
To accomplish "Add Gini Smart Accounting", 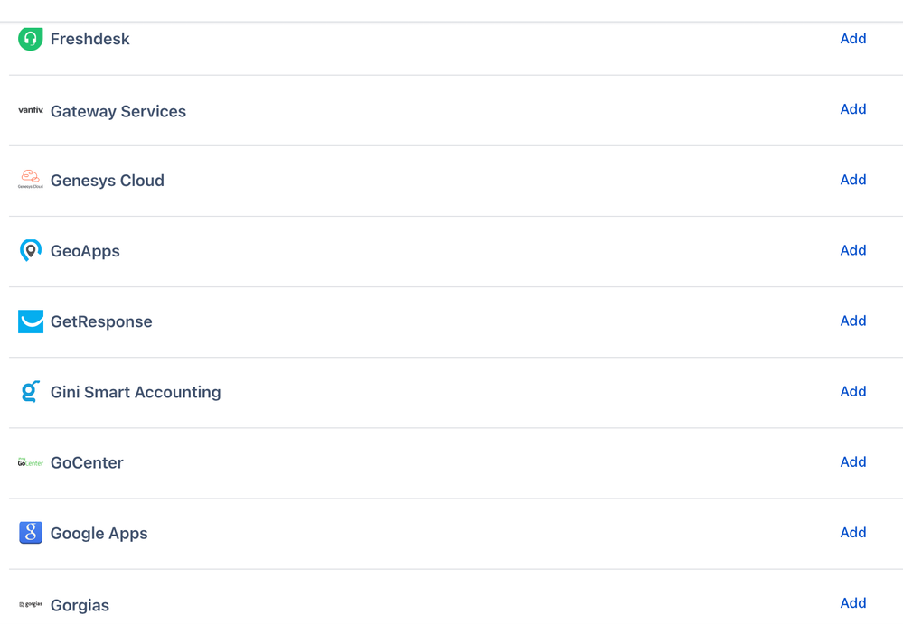I will (852, 391).
